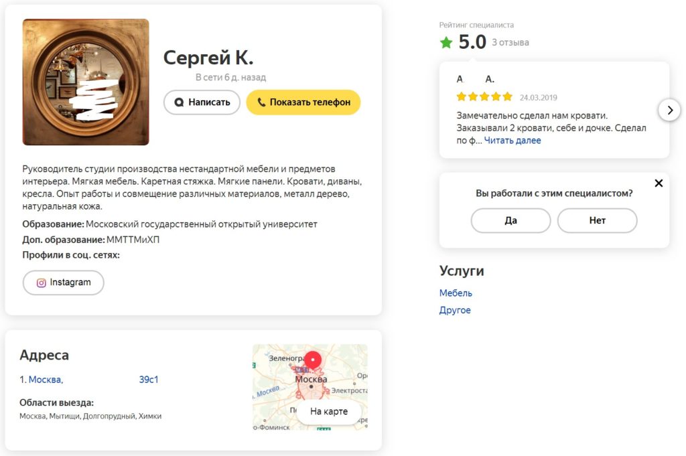Click the 39с1 address number link
This screenshot has height=456, width=686.
(x=149, y=380)
